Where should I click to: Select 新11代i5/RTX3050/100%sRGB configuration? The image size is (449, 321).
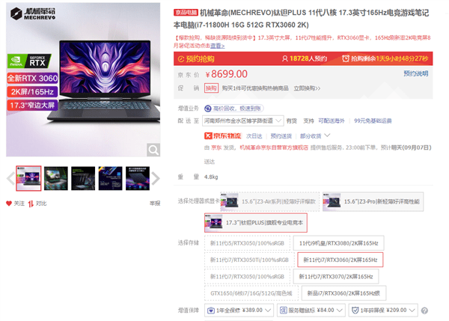[x=247, y=243]
